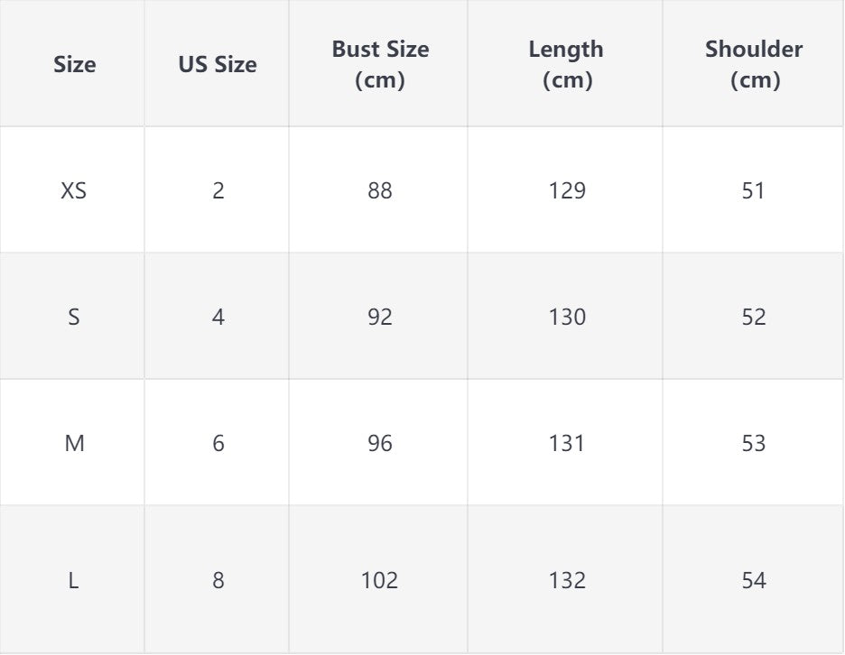Click length value 129

click(x=567, y=190)
